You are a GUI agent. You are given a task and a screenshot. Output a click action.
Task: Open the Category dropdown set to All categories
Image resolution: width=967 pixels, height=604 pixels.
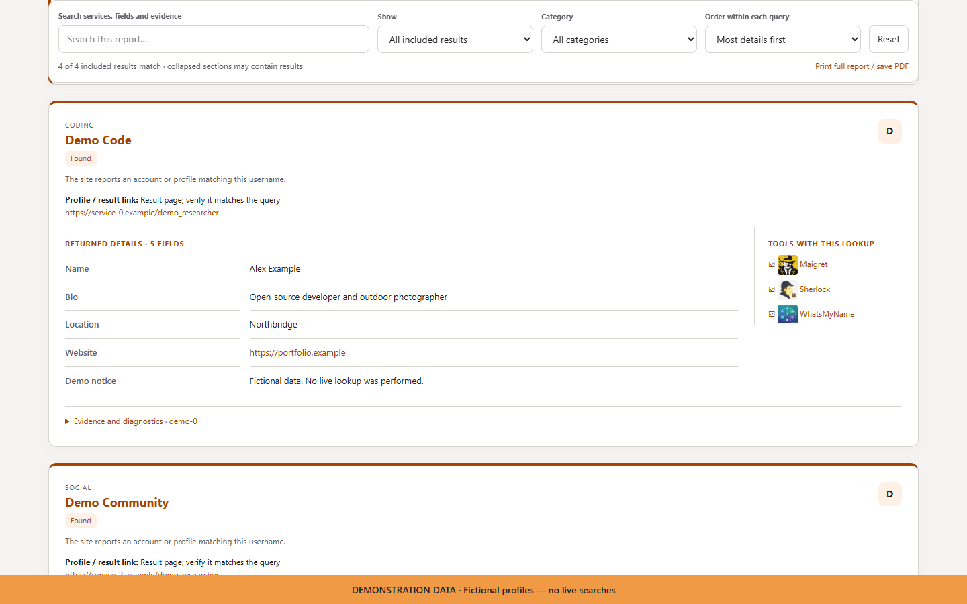click(x=619, y=40)
